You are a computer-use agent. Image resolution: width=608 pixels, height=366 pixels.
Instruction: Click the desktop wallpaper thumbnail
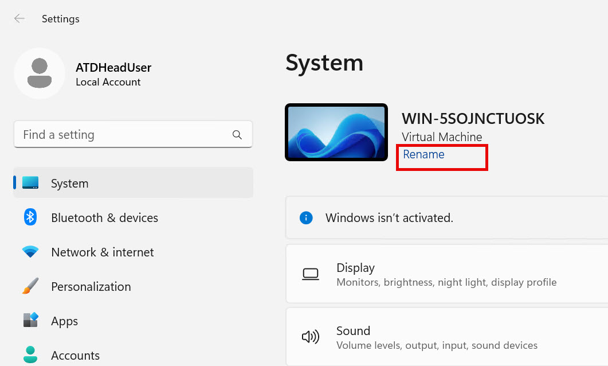(x=336, y=132)
